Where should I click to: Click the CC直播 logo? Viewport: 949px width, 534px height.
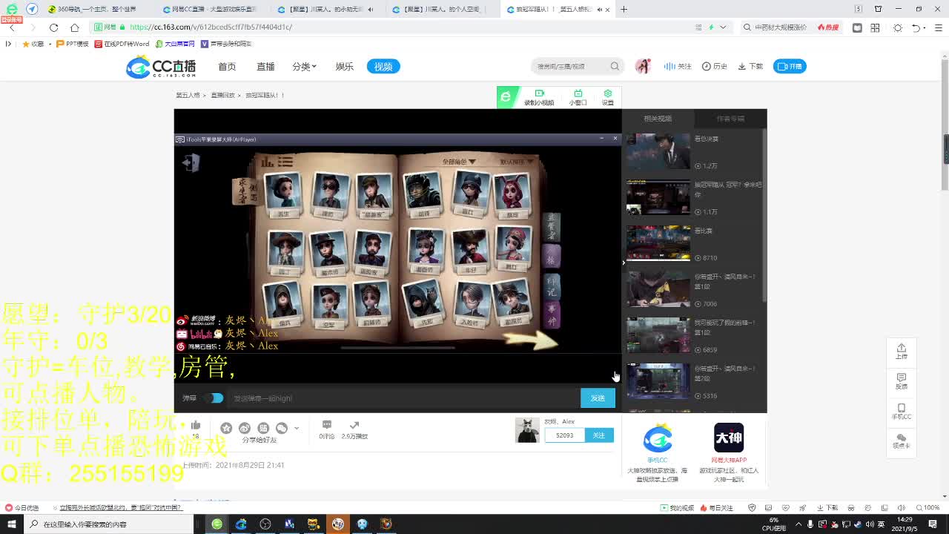pyautogui.click(x=161, y=67)
